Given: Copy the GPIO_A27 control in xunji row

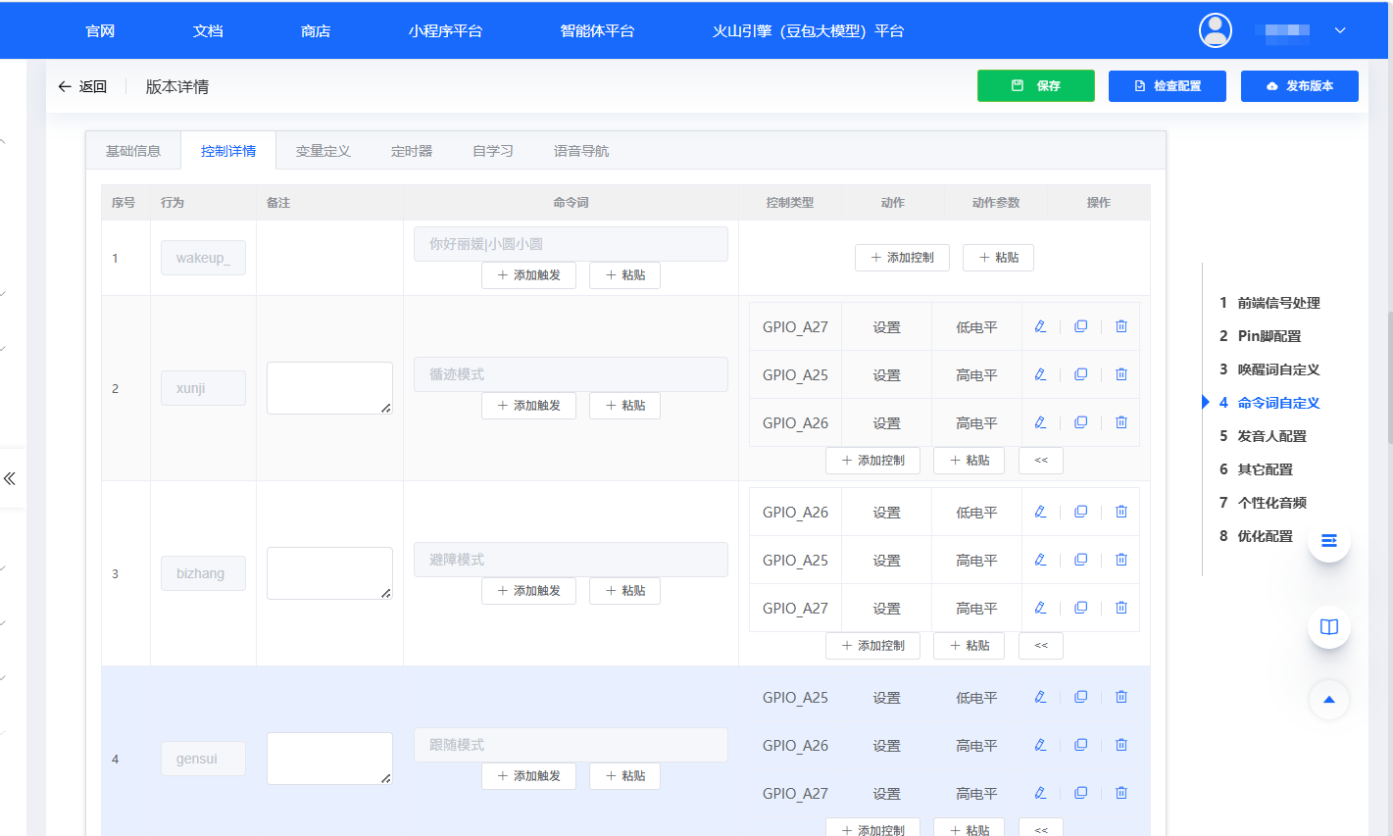Looking at the screenshot, I should [1080, 326].
